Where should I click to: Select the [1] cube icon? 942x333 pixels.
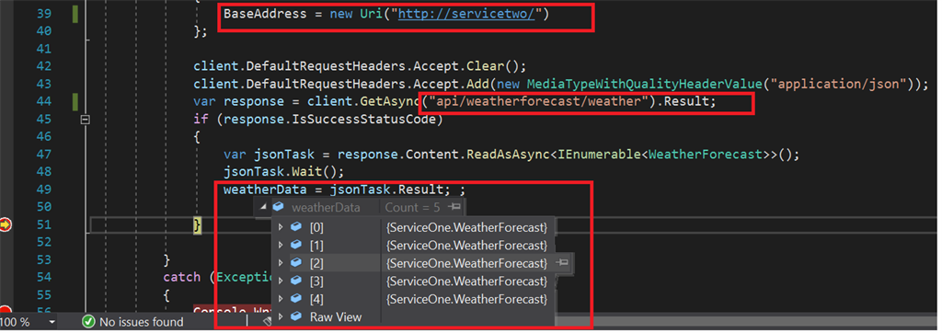295,246
